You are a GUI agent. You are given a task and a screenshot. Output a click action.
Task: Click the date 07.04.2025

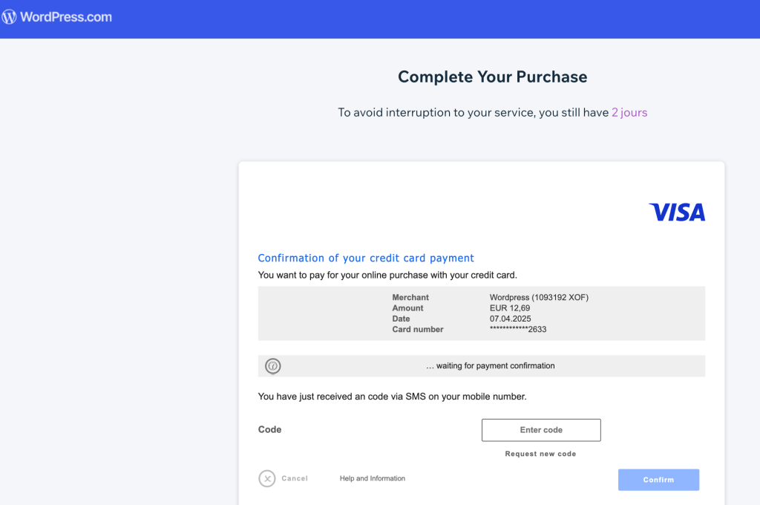coord(511,319)
